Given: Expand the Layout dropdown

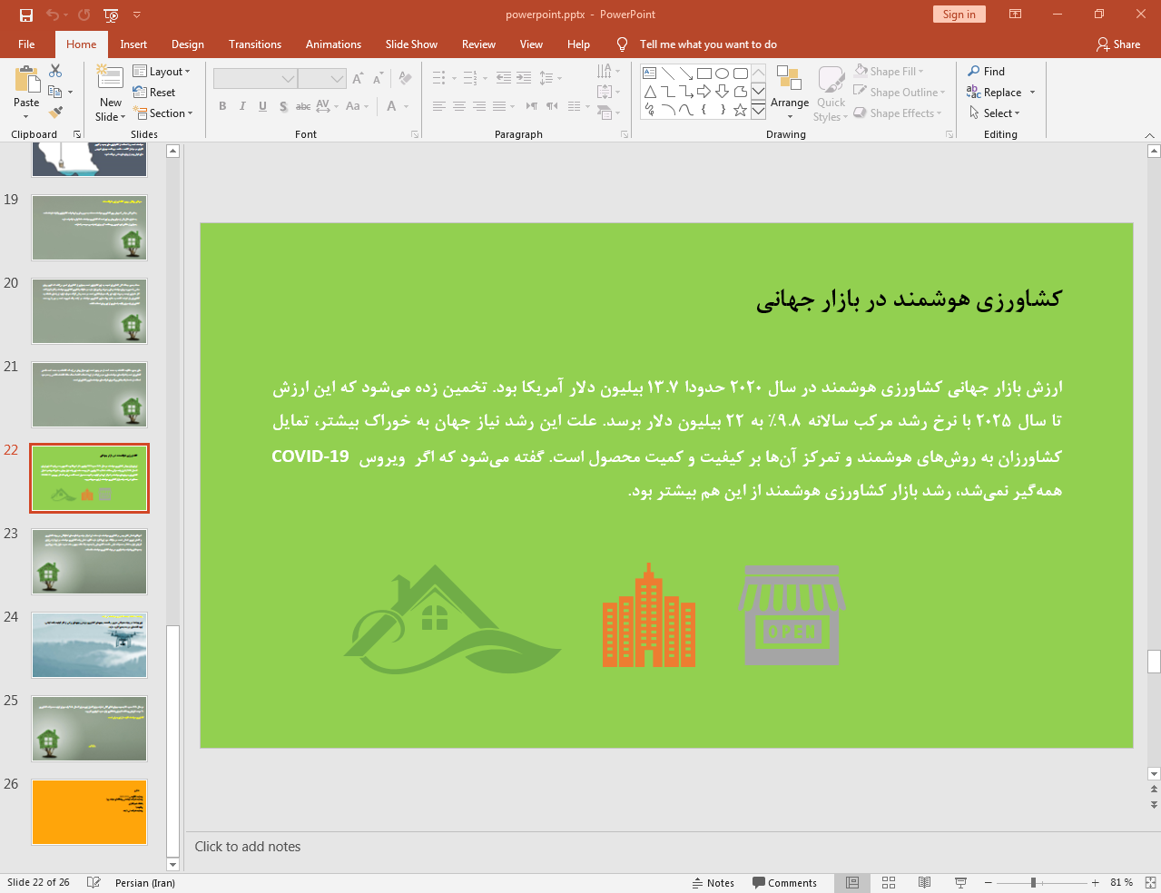Looking at the screenshot, I should [162, 72].
